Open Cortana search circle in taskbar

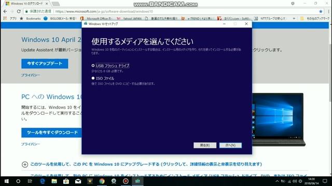click(18, 181)
